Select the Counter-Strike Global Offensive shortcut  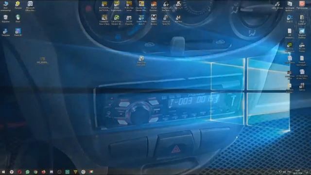141,6
